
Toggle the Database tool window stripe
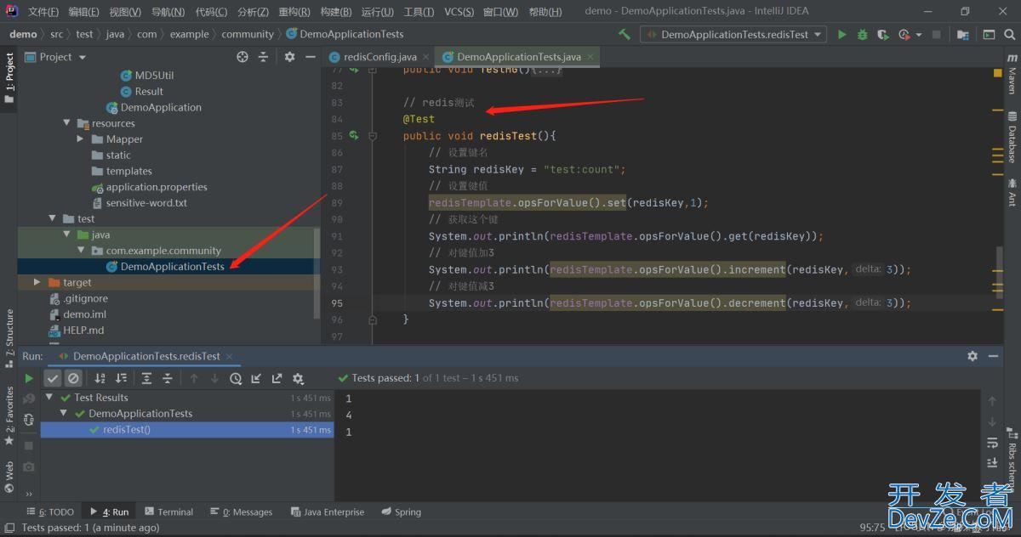pyautogui.click(x=1012, y=138)
